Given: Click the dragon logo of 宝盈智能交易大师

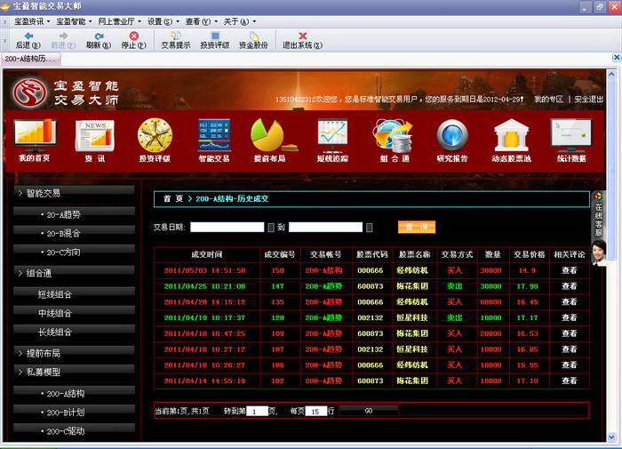Looking at the screenshot, I should (x=29, y=92).
